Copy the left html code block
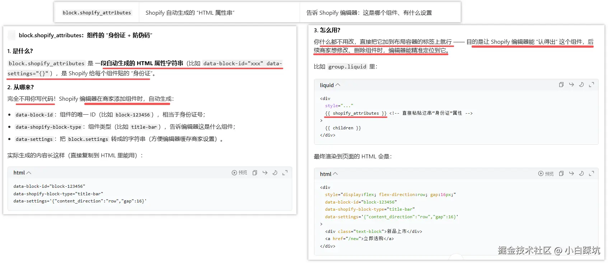 point(254,173)
